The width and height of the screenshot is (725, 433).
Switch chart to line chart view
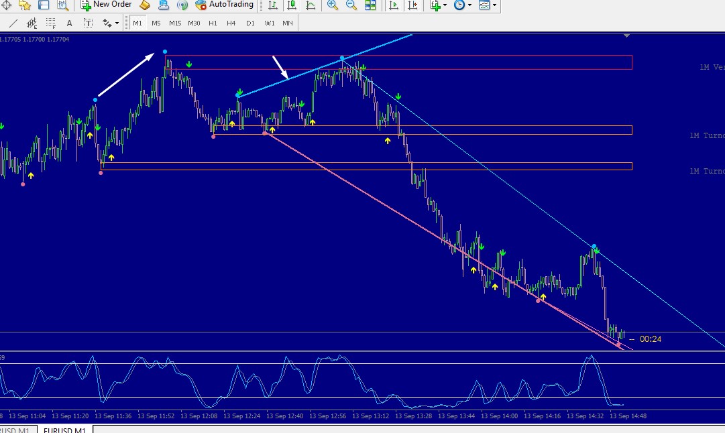point(311,5)
